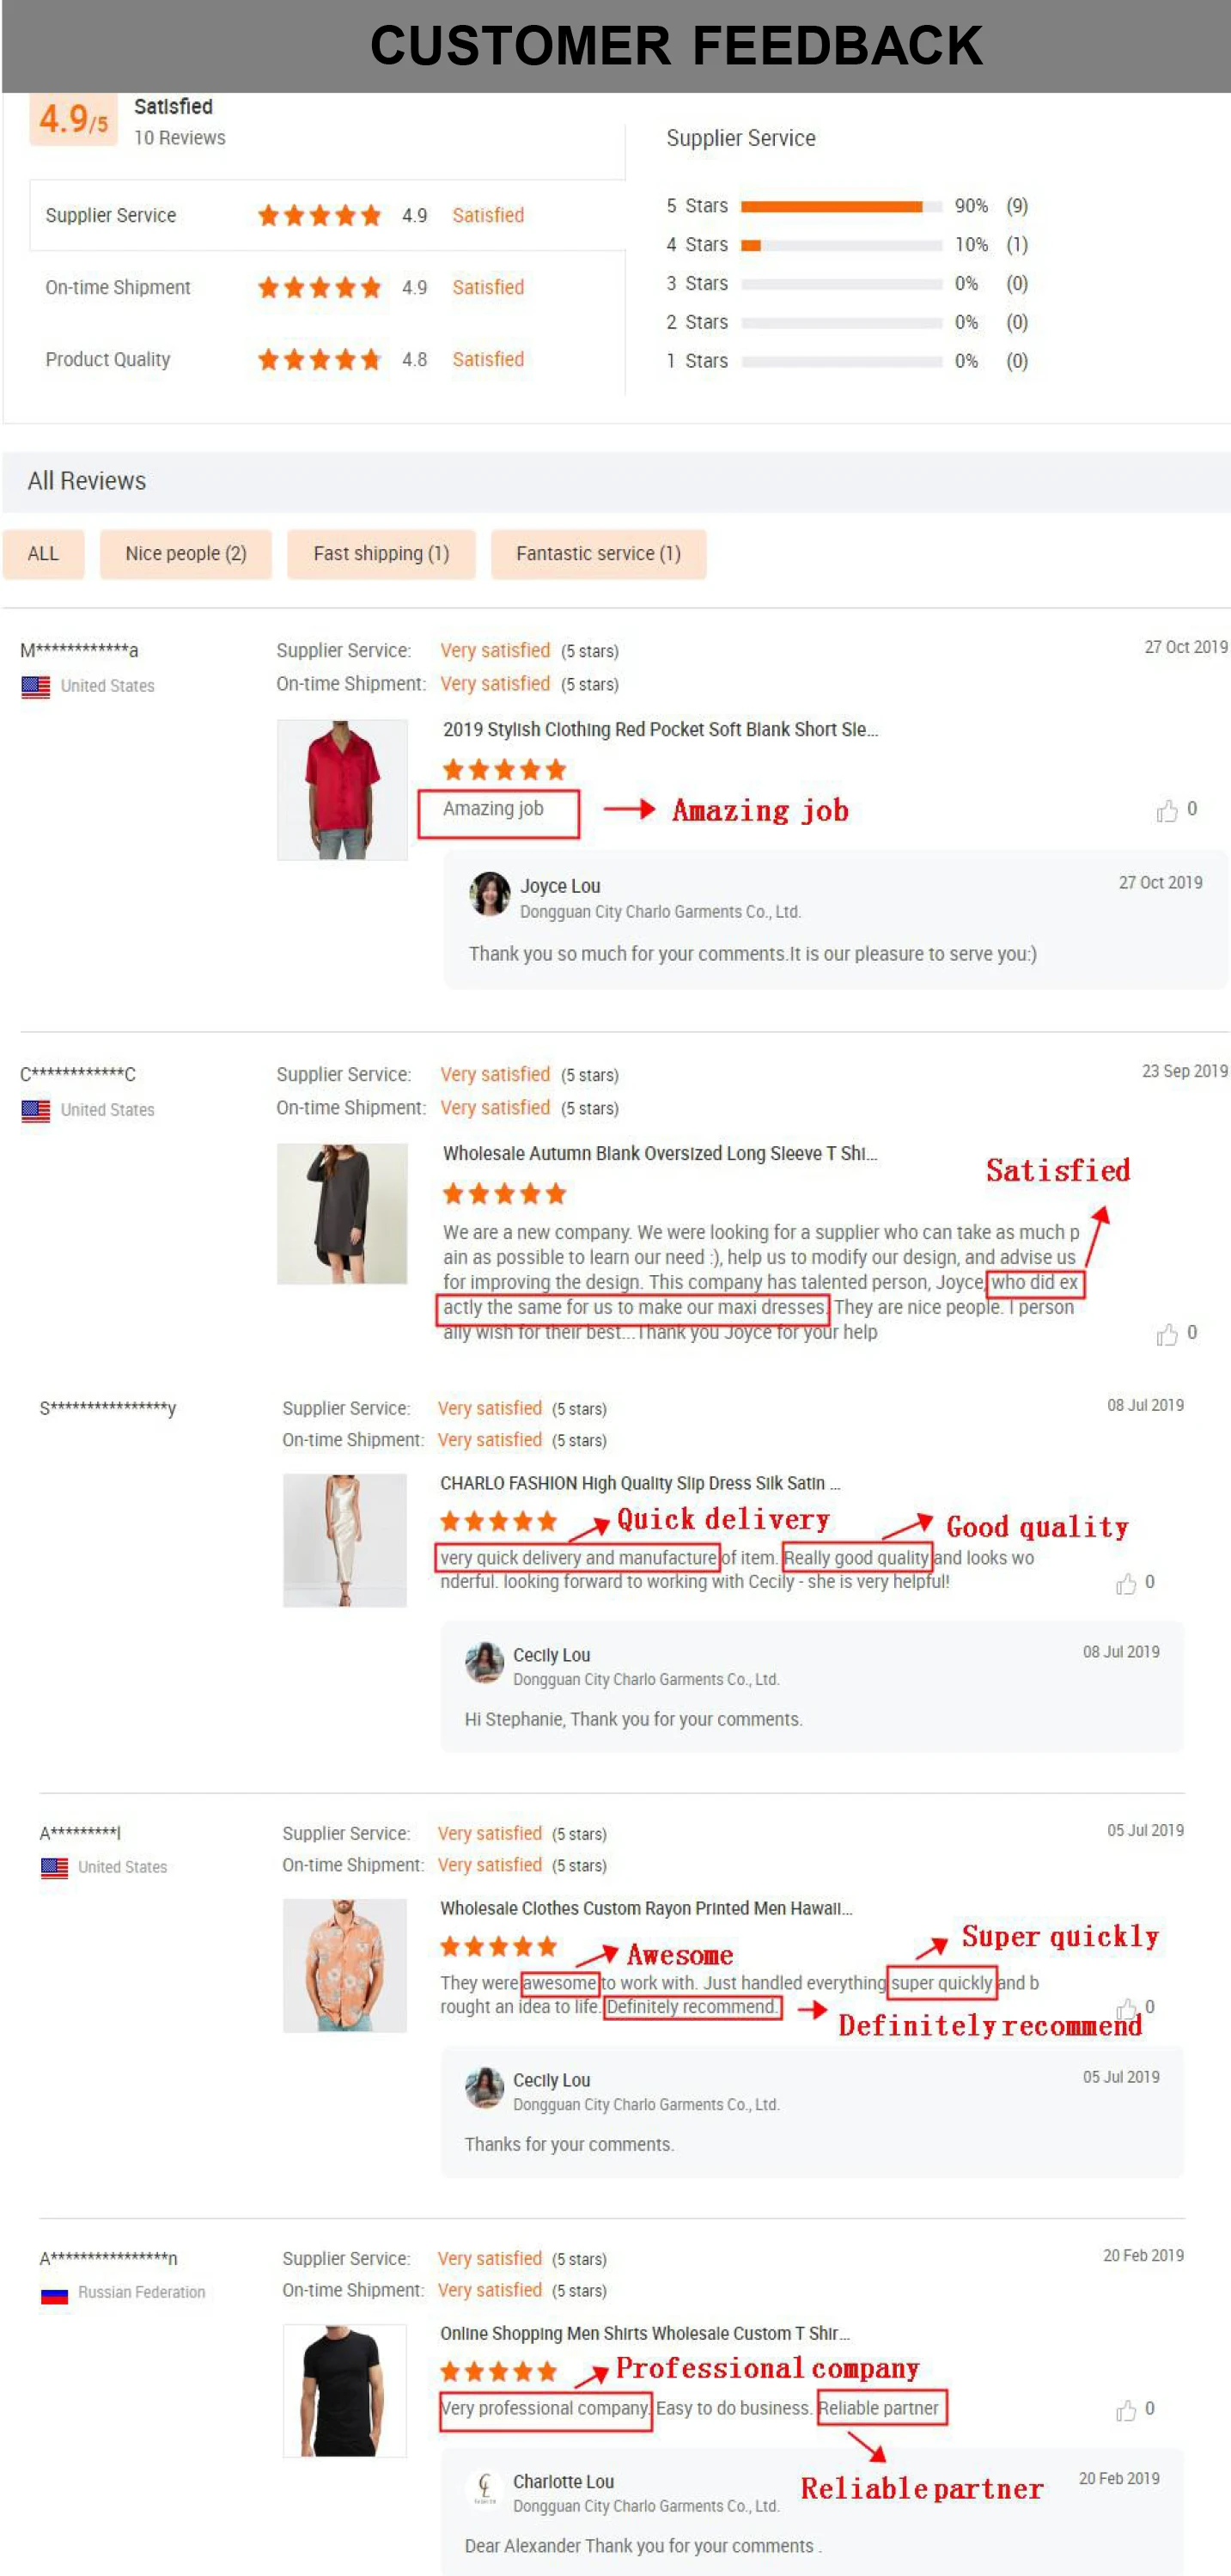Select the ALL reviews filter

tap(43, 554)
